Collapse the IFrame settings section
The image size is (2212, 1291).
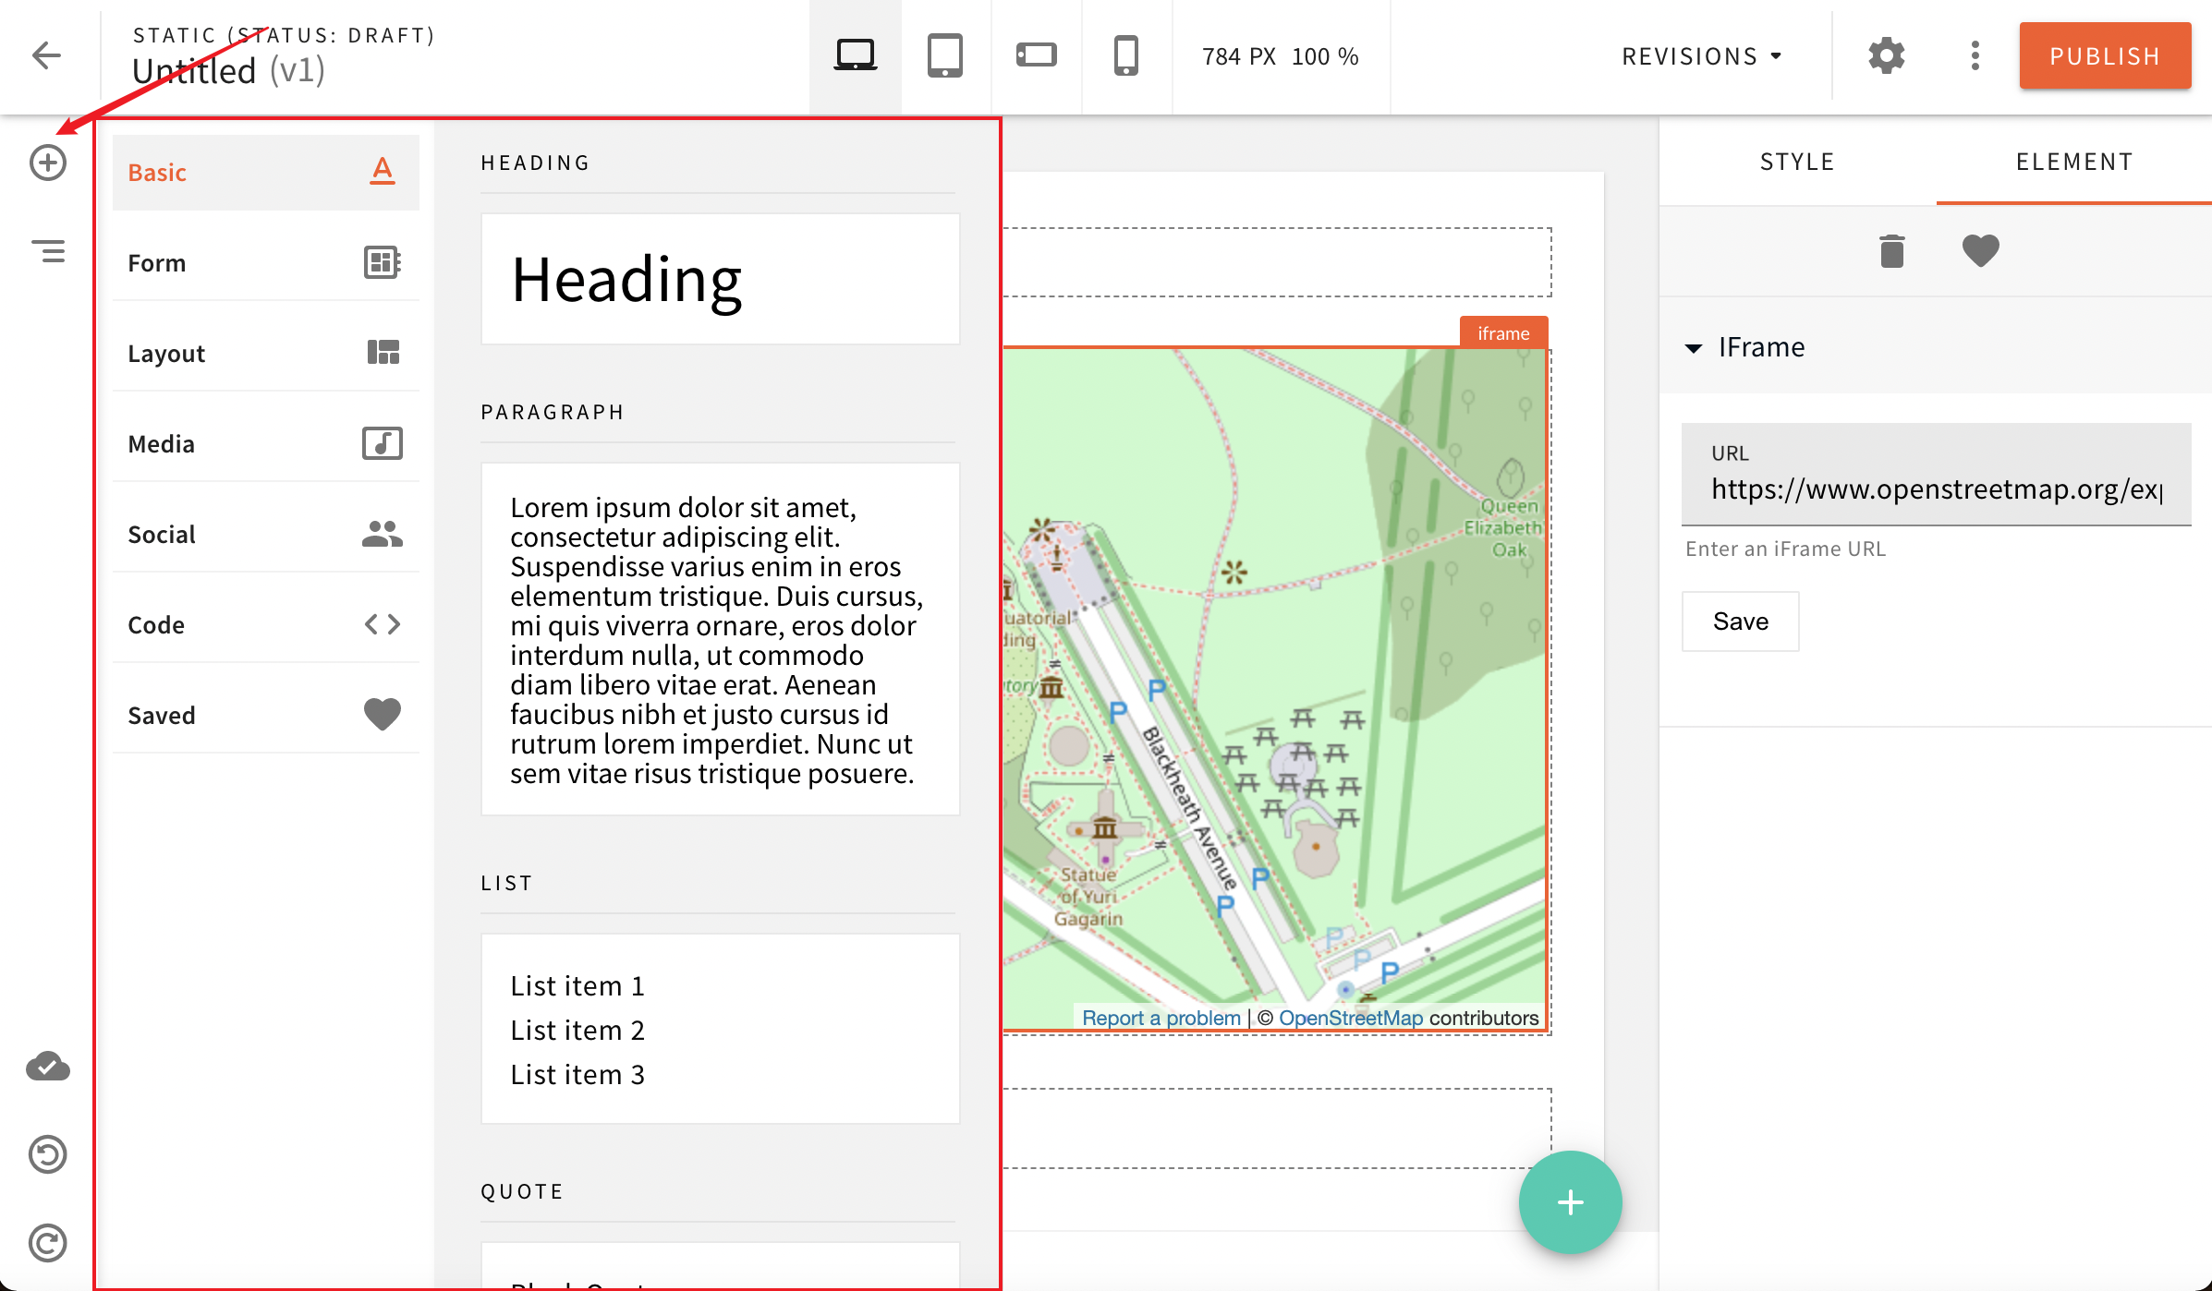point(1694,348)
